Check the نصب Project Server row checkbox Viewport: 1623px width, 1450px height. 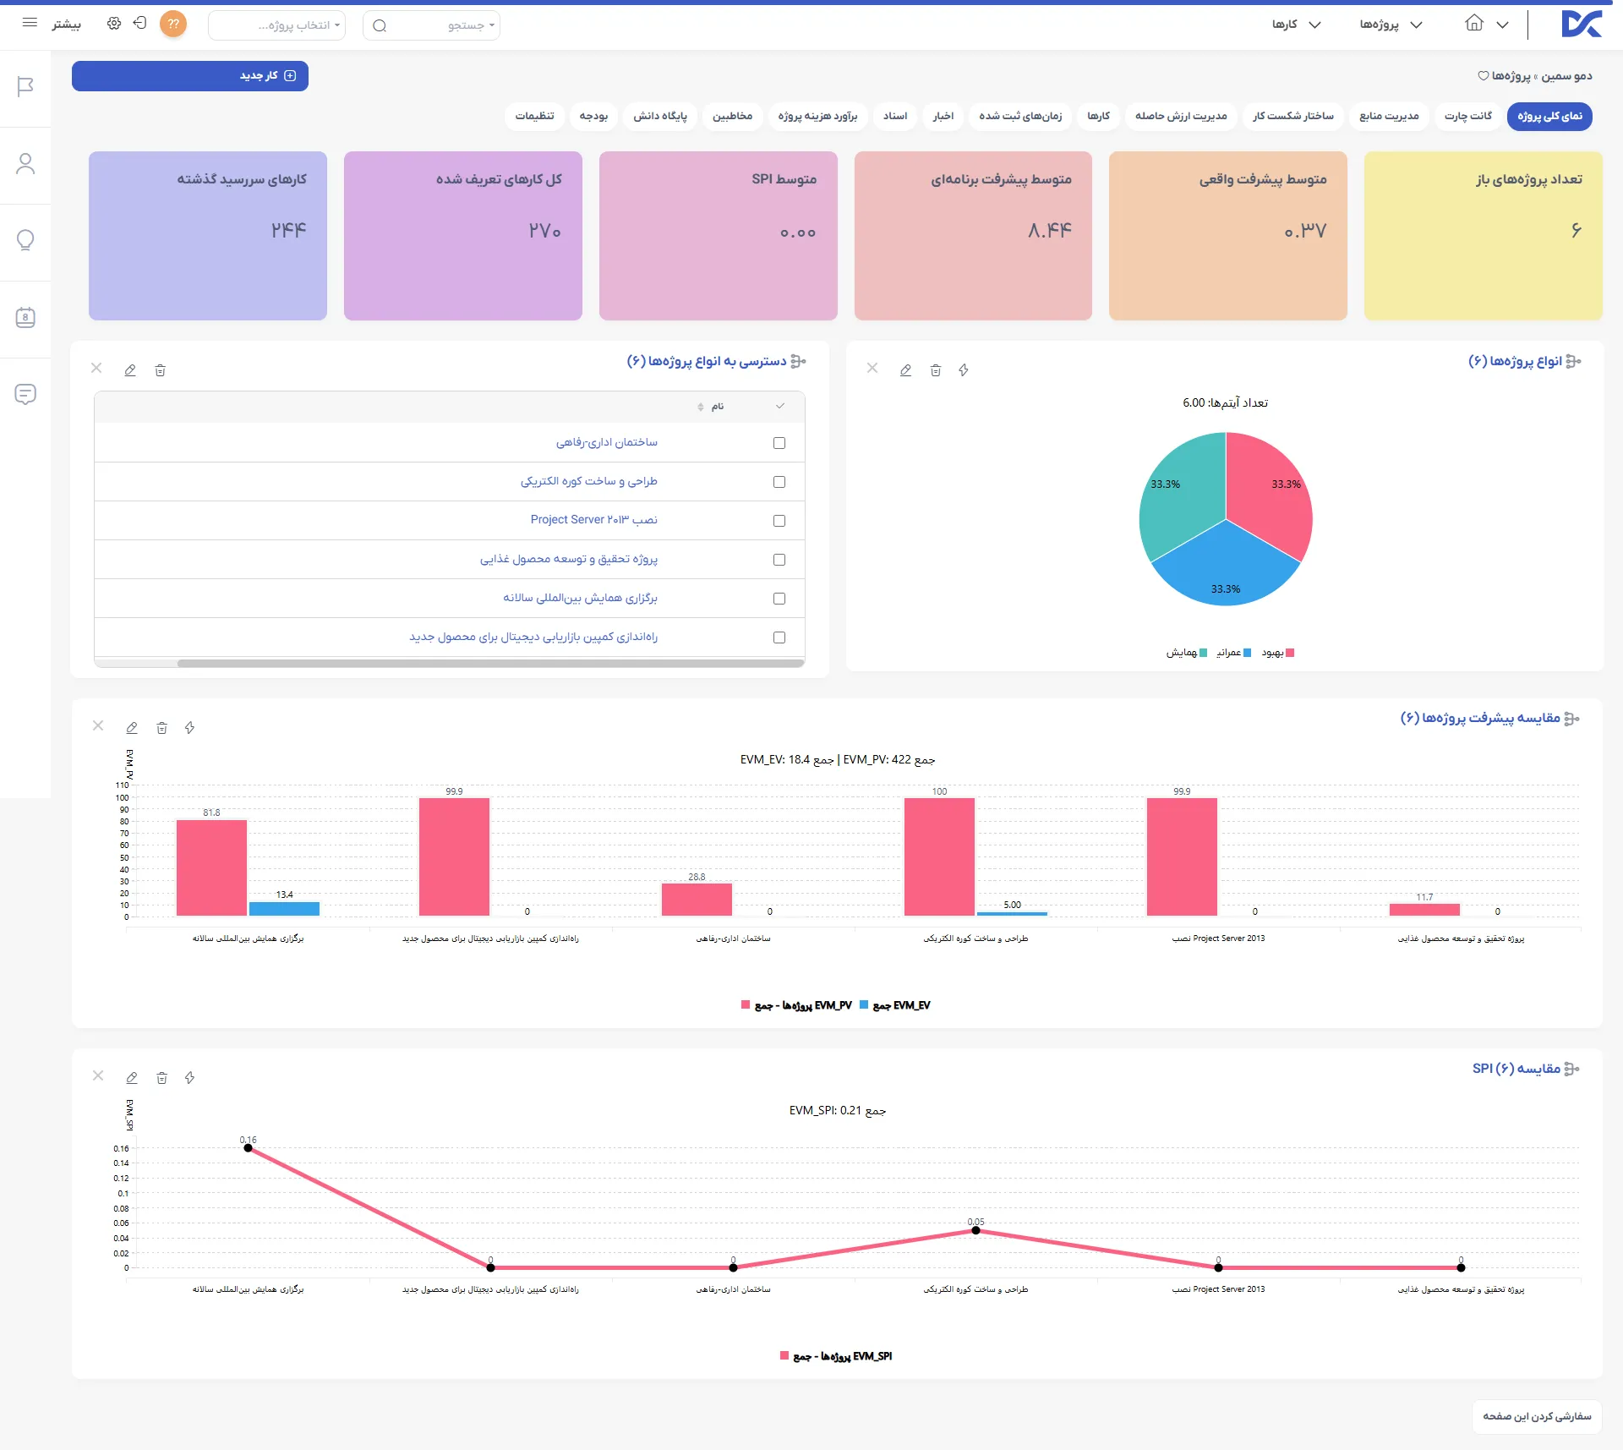click(x=779, y=521)
